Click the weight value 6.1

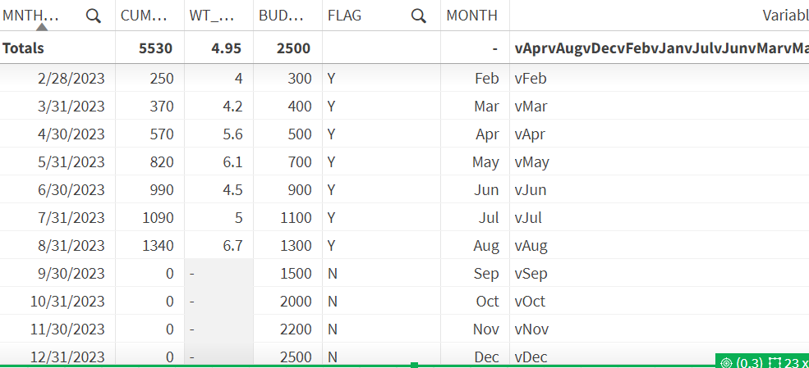point(232,162)
